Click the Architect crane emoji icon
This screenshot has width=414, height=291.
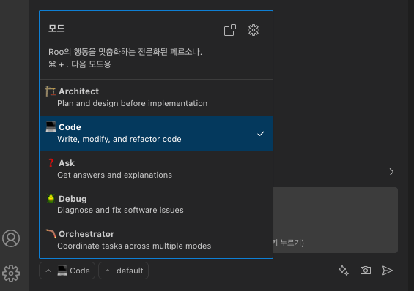point(51,91)
